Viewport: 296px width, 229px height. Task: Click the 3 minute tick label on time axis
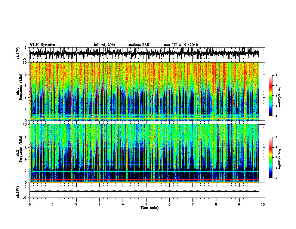(x=99, y=204)
